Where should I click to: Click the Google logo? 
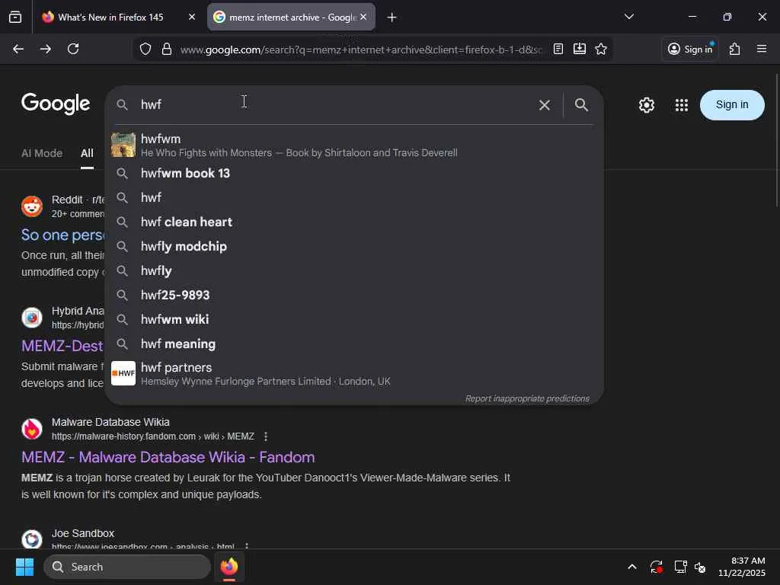coord(56,104)
